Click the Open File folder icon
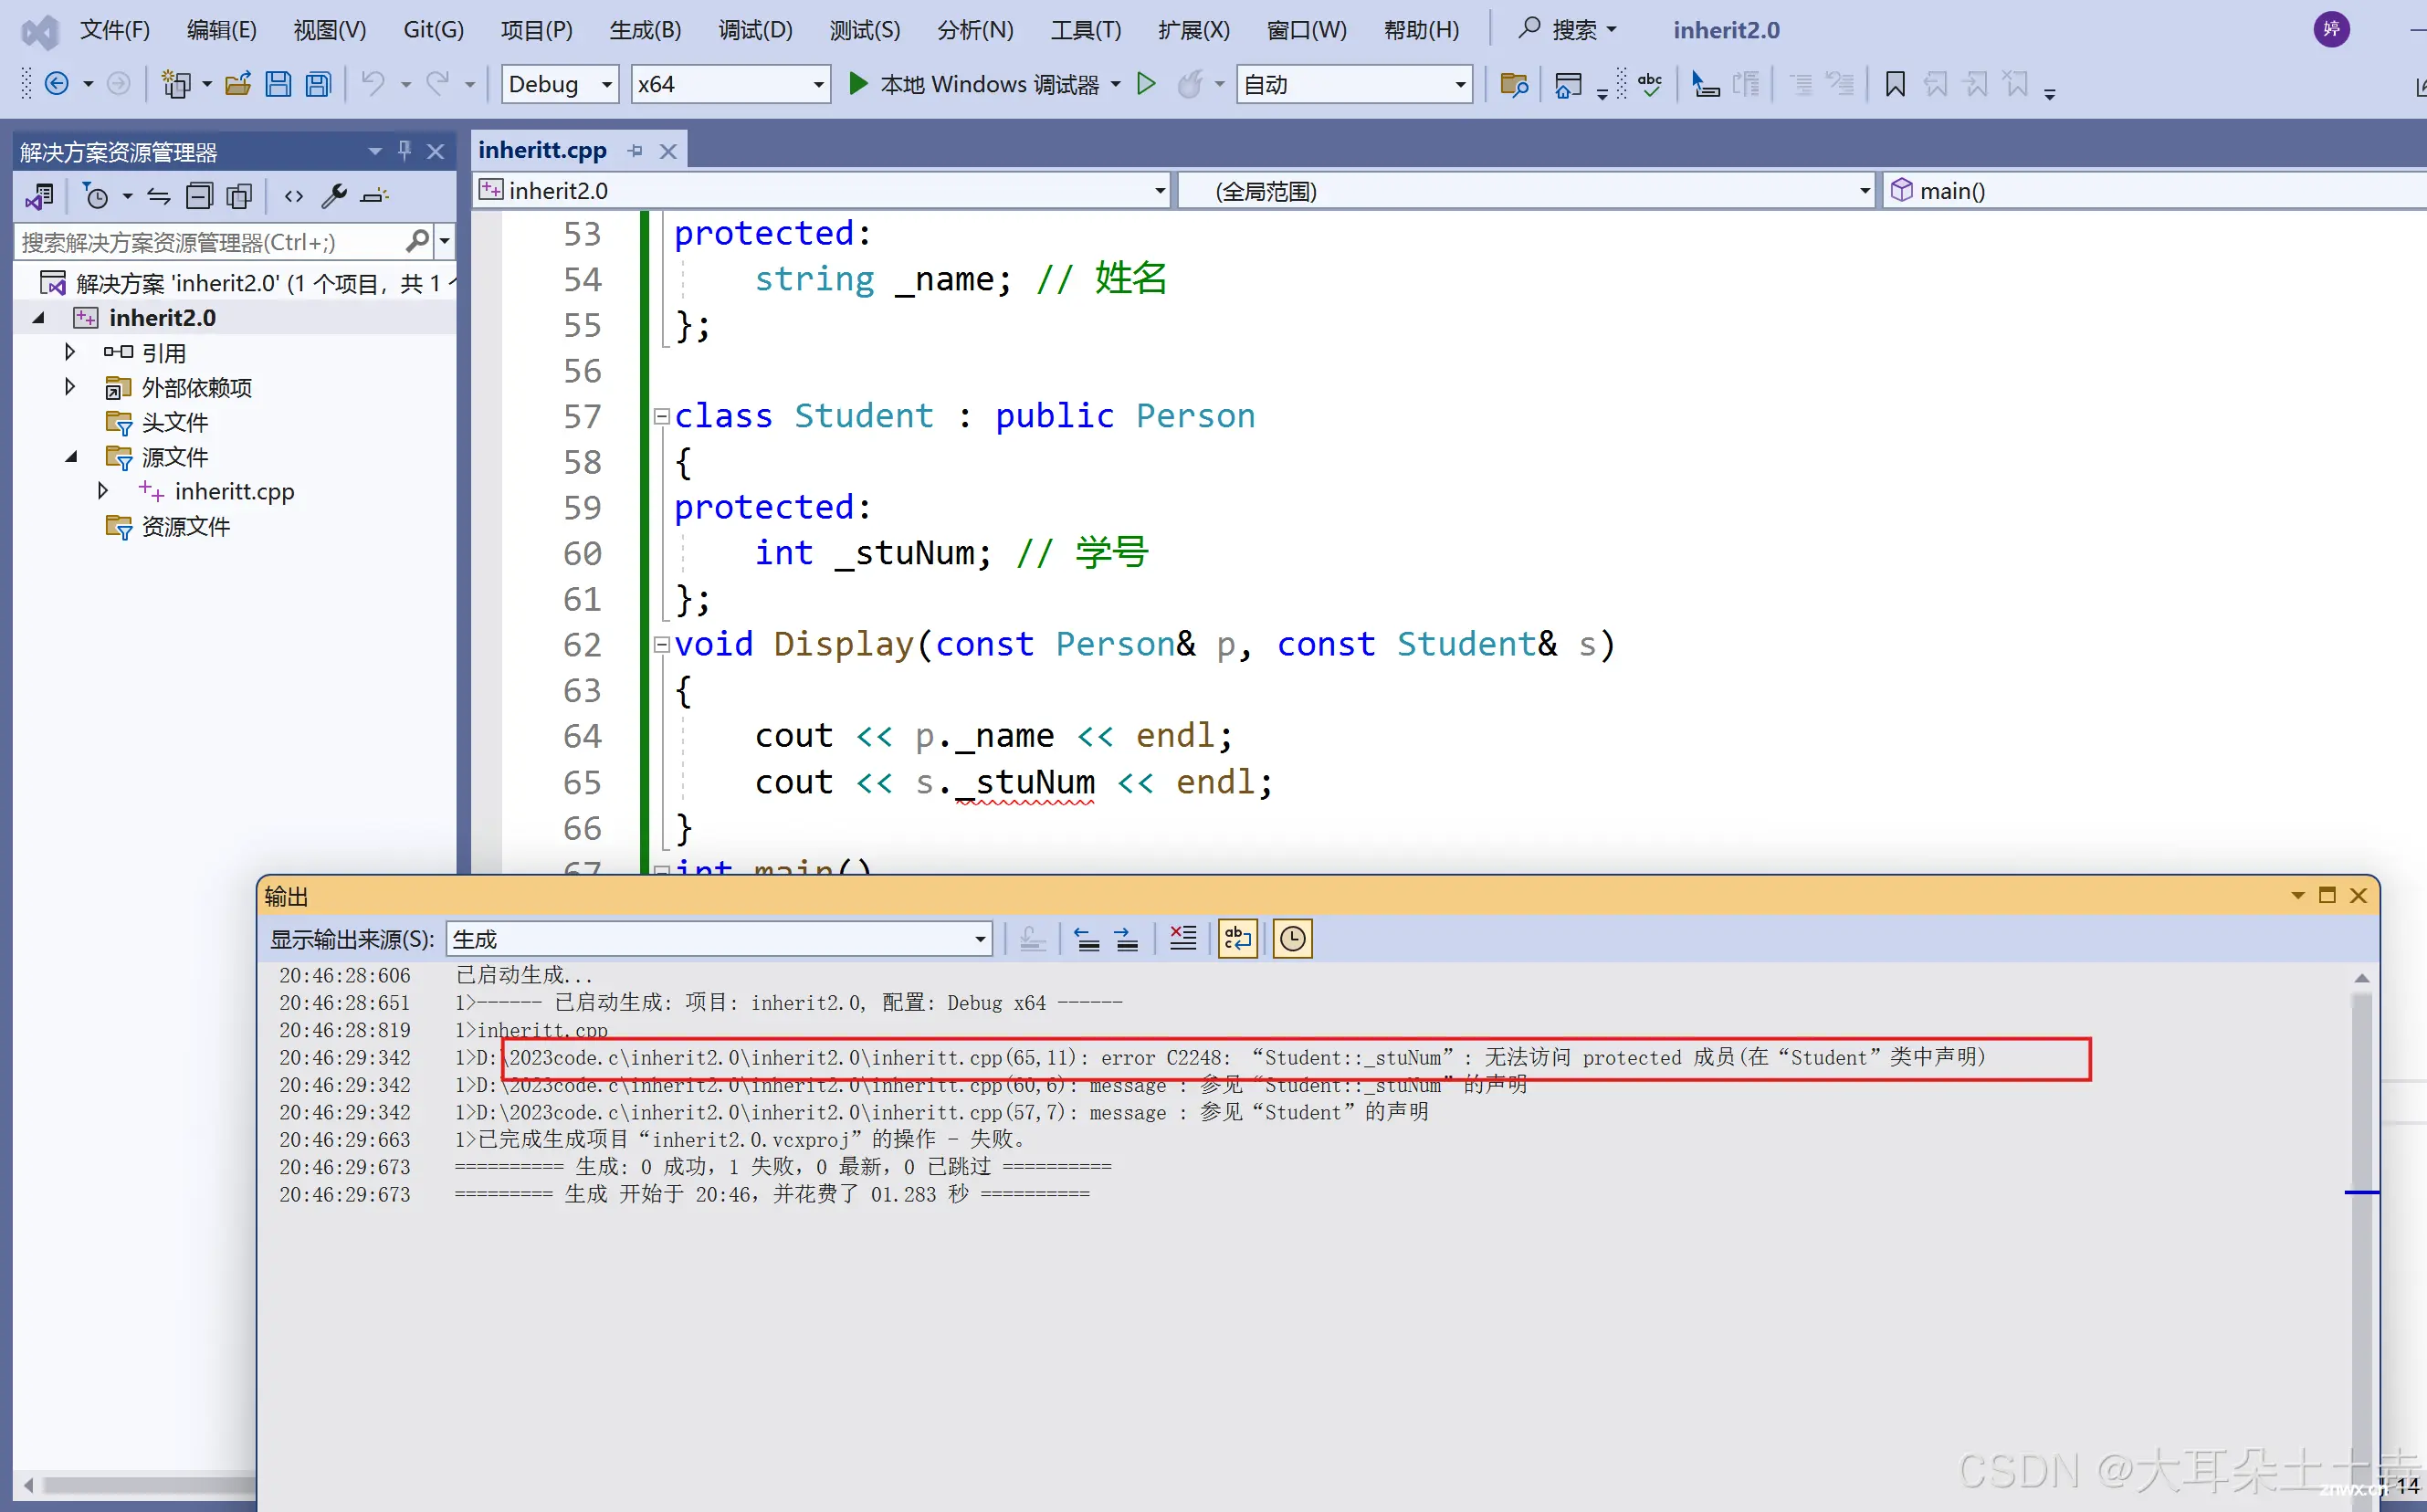 238,84
